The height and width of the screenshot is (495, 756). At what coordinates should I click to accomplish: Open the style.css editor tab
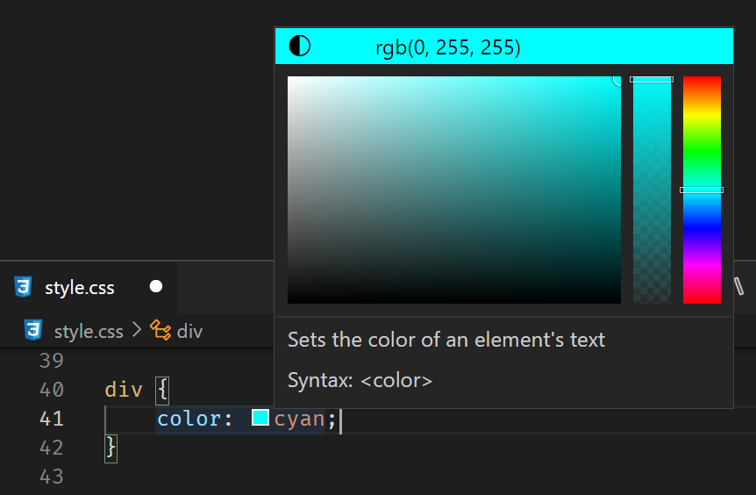click(89, 288)
